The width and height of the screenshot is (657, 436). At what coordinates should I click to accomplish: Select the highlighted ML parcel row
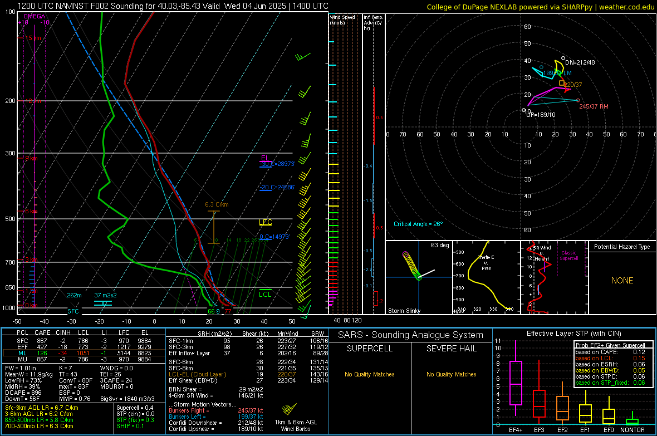click(x=84, y=353)
